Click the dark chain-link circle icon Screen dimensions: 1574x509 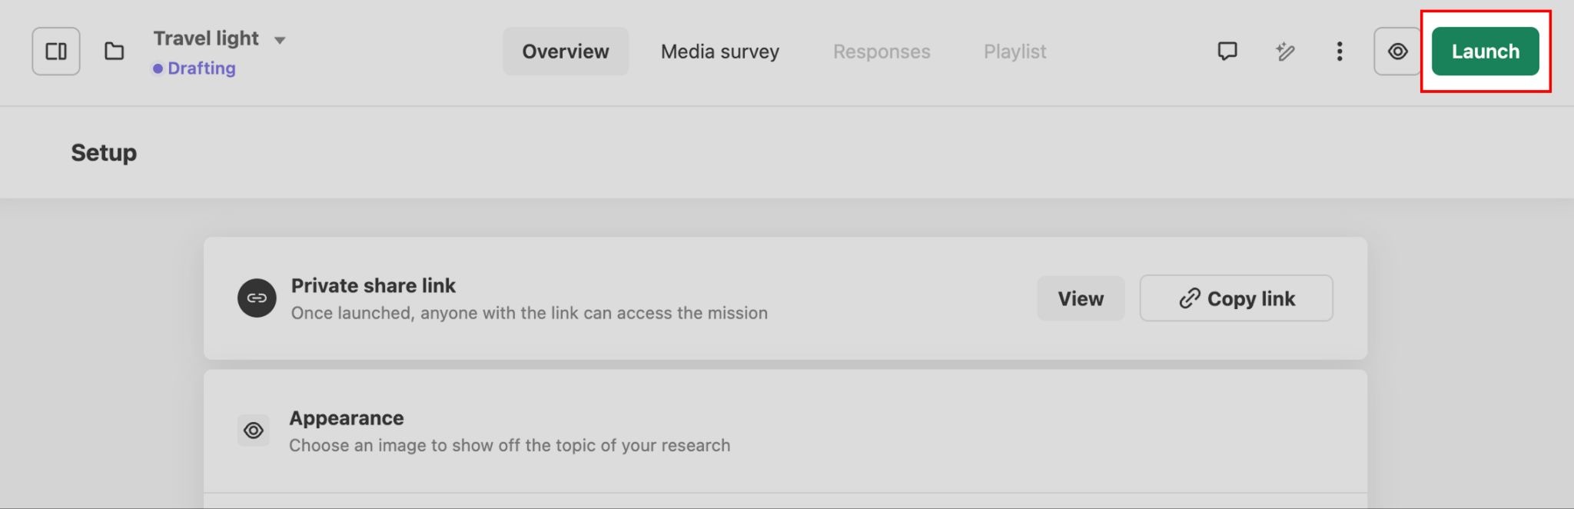click(257, 298)
